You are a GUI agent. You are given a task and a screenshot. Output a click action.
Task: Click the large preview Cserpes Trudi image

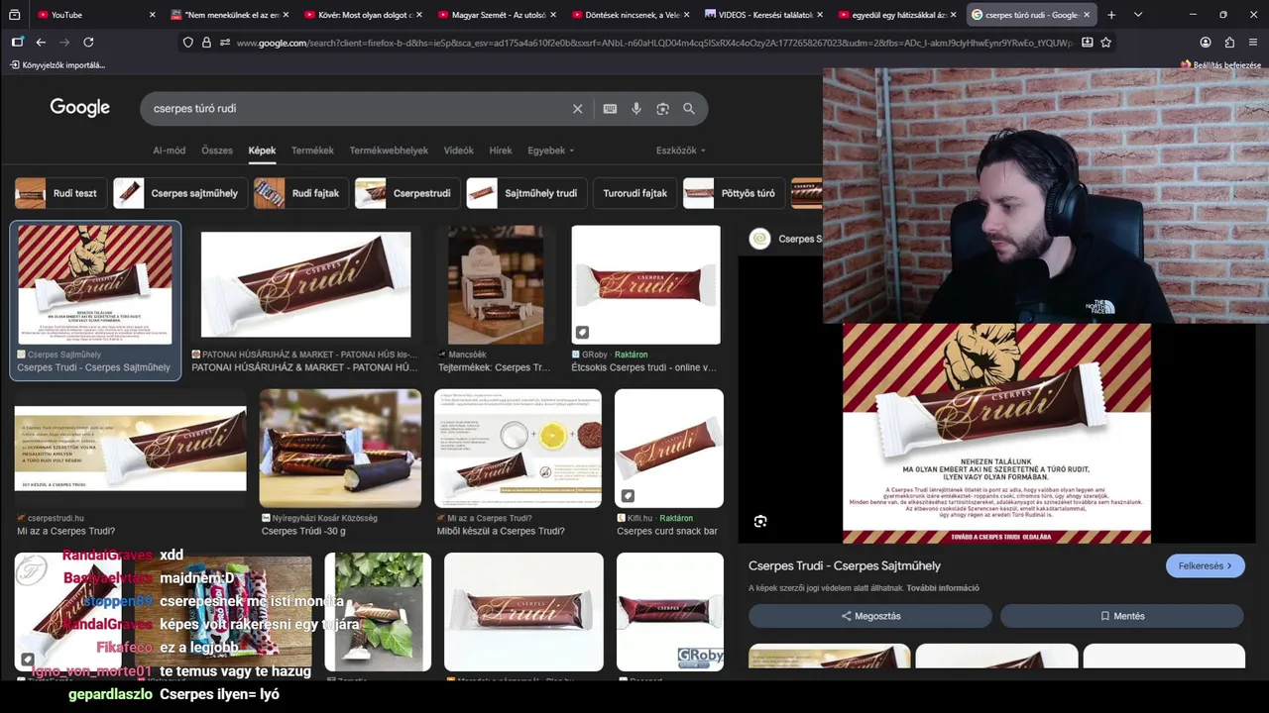click(996, 434)
